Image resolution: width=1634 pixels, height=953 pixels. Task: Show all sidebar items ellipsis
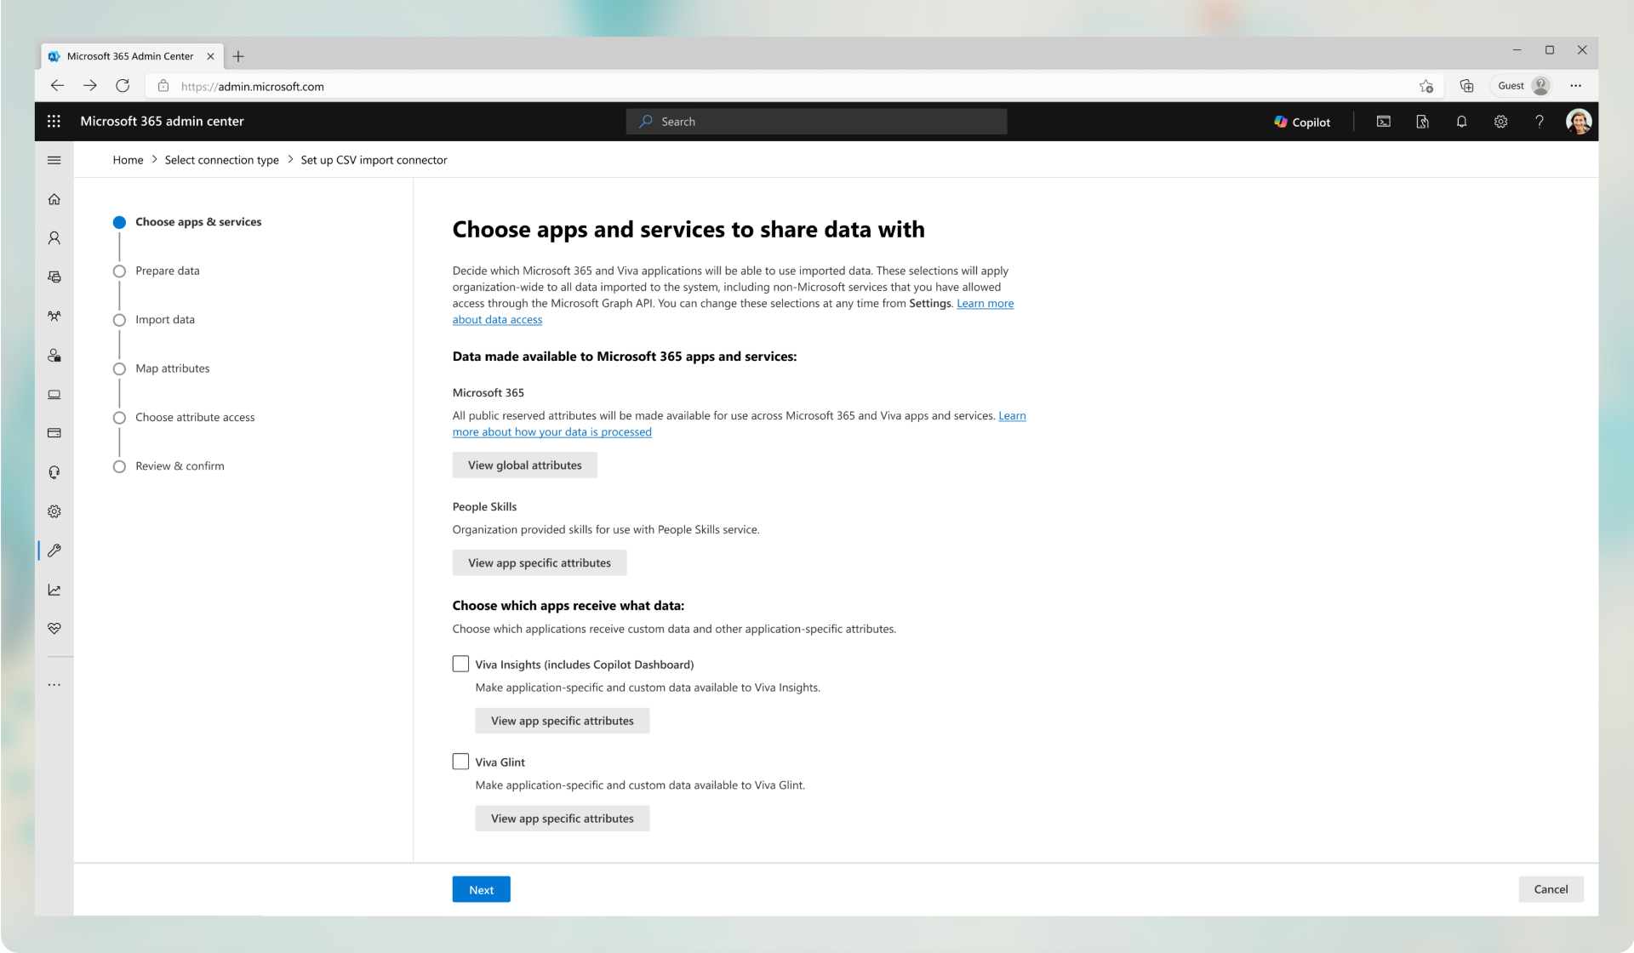pyautogui.click(x=54, y=684)
